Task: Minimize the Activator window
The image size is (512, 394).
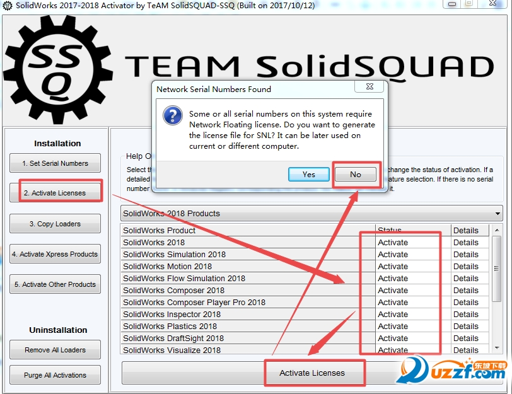Action: (x=452, y=4)
